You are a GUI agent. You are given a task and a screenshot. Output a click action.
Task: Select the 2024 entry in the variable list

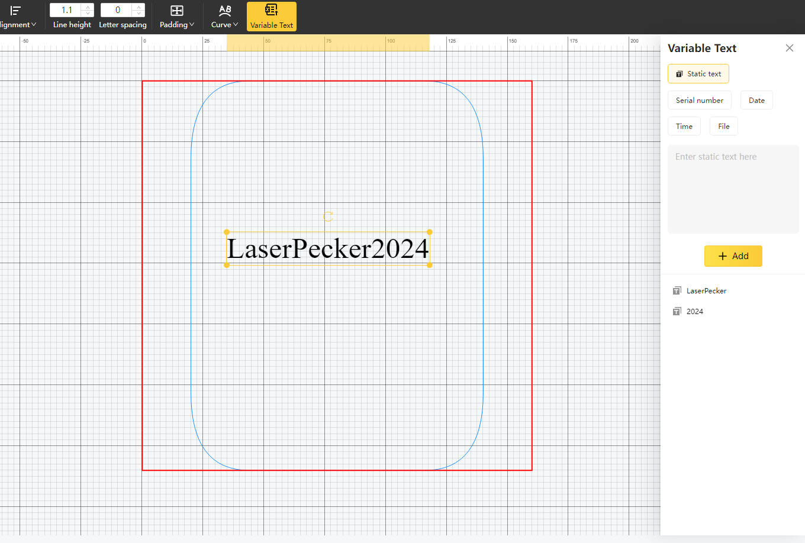click(688, 312)
